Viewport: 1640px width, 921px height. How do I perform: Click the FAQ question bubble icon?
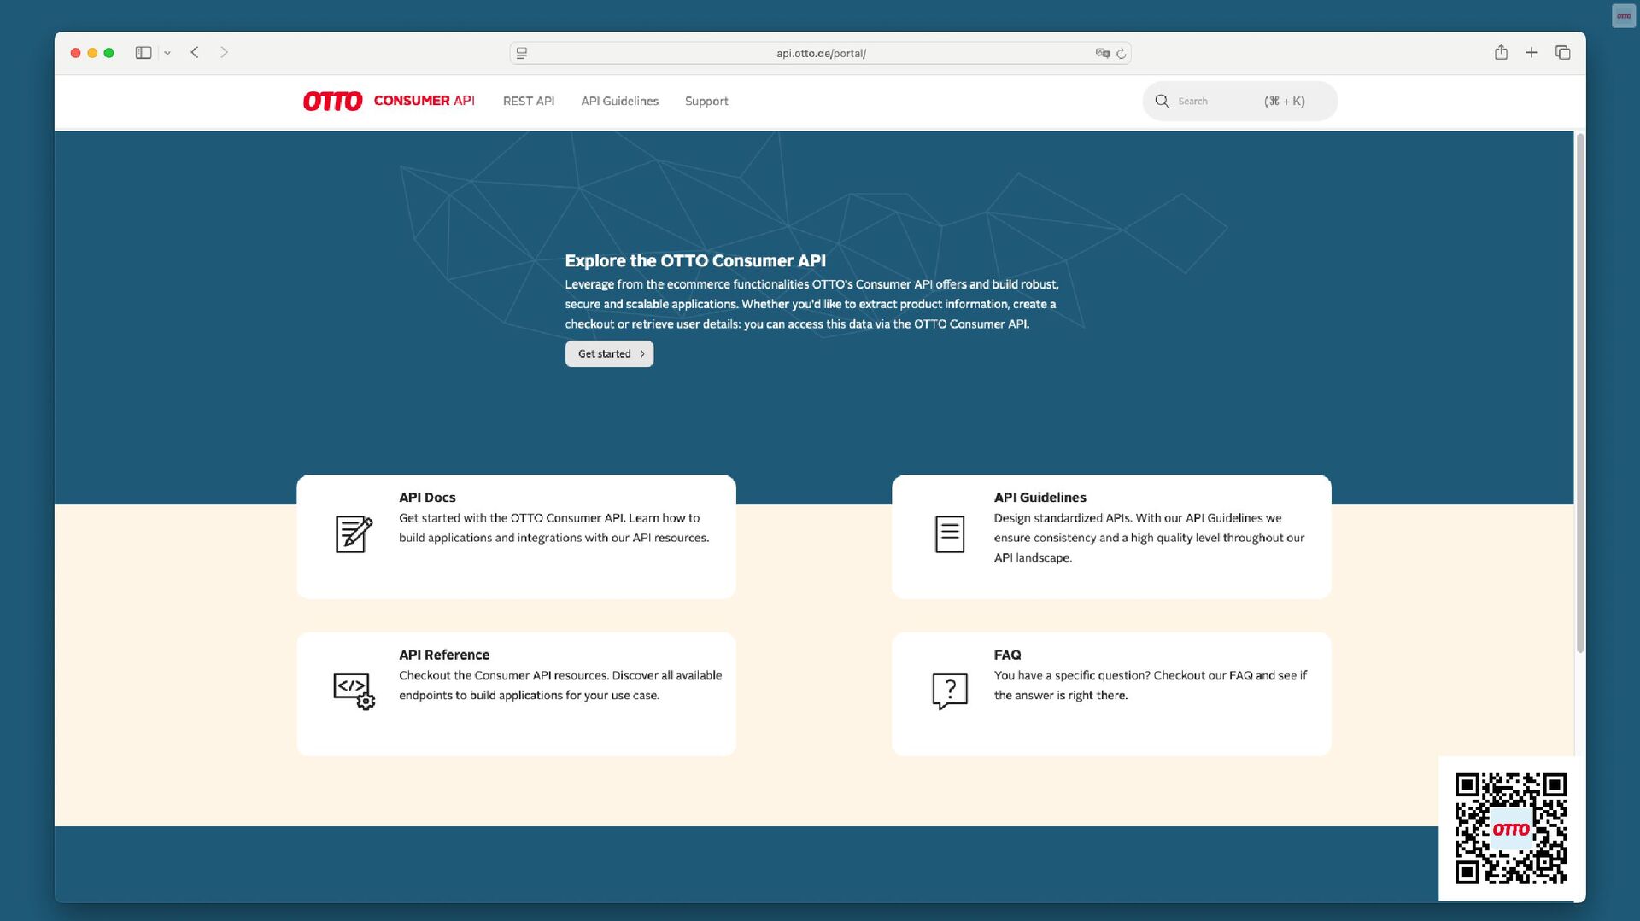(950, 691)
